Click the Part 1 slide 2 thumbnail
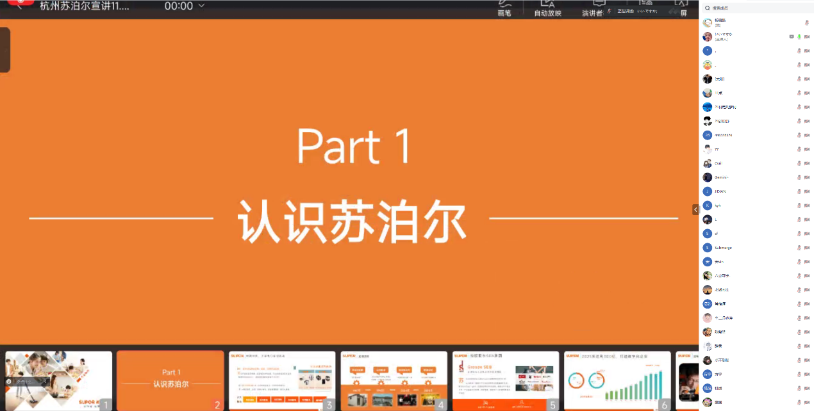 pyautogui.click(x=170, y=380)
